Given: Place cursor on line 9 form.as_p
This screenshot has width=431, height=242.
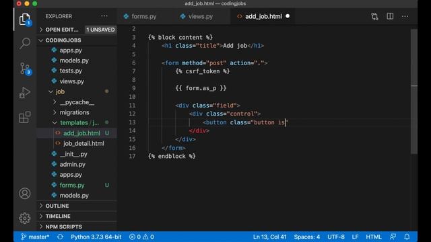Looking at the screenshot, I should (201, 88).
